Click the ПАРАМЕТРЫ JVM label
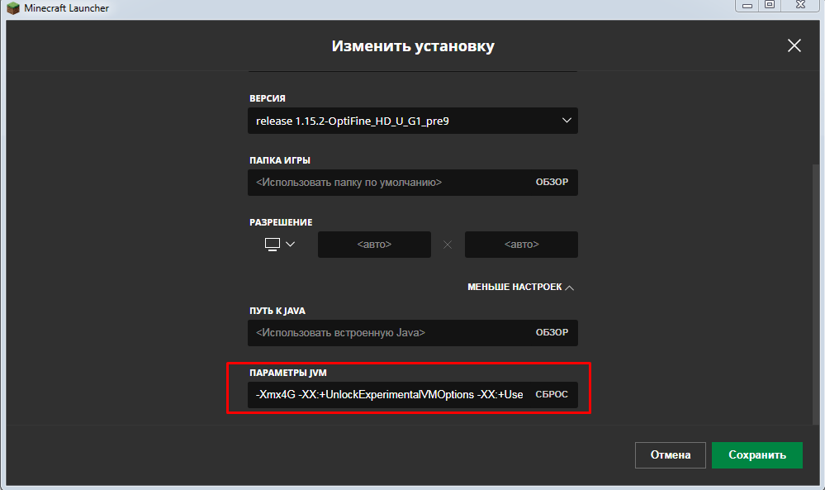Screen dimensions: 825x490 pyautogui.click(x=288, y=373)
